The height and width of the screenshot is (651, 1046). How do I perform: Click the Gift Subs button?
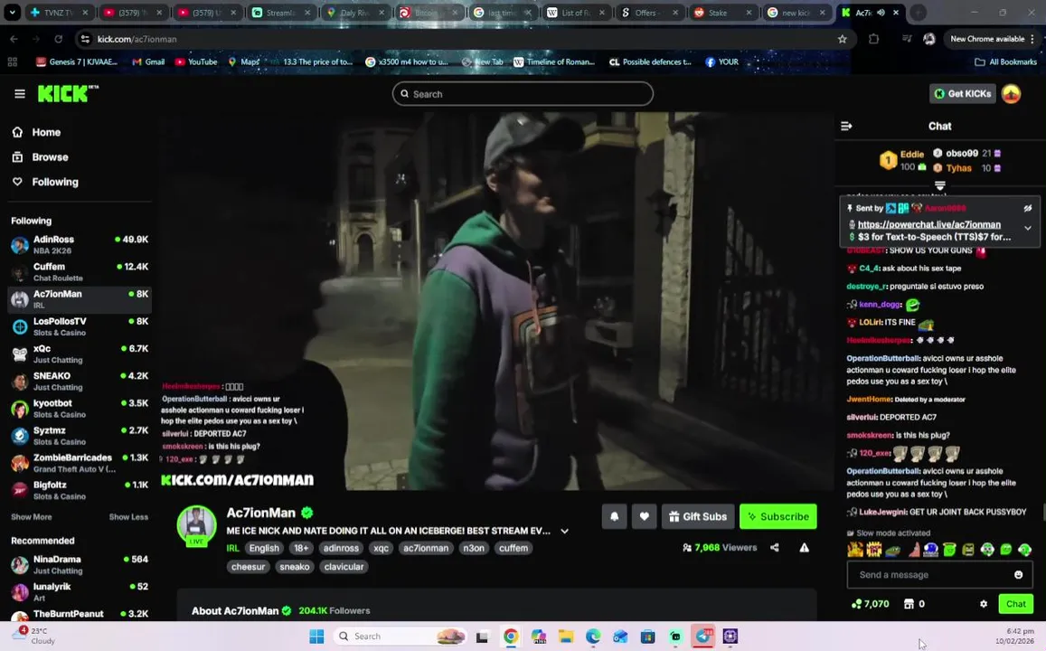point(698,516)
